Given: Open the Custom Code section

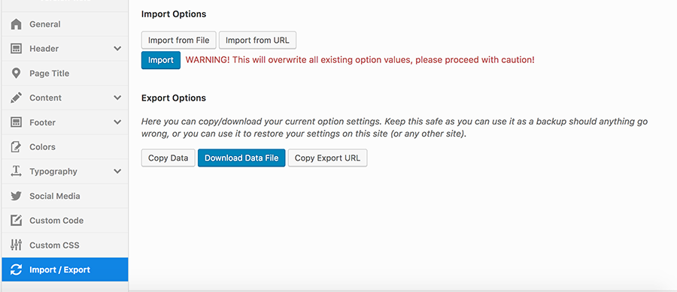Looking at the screenshot, I should point(65,221).
